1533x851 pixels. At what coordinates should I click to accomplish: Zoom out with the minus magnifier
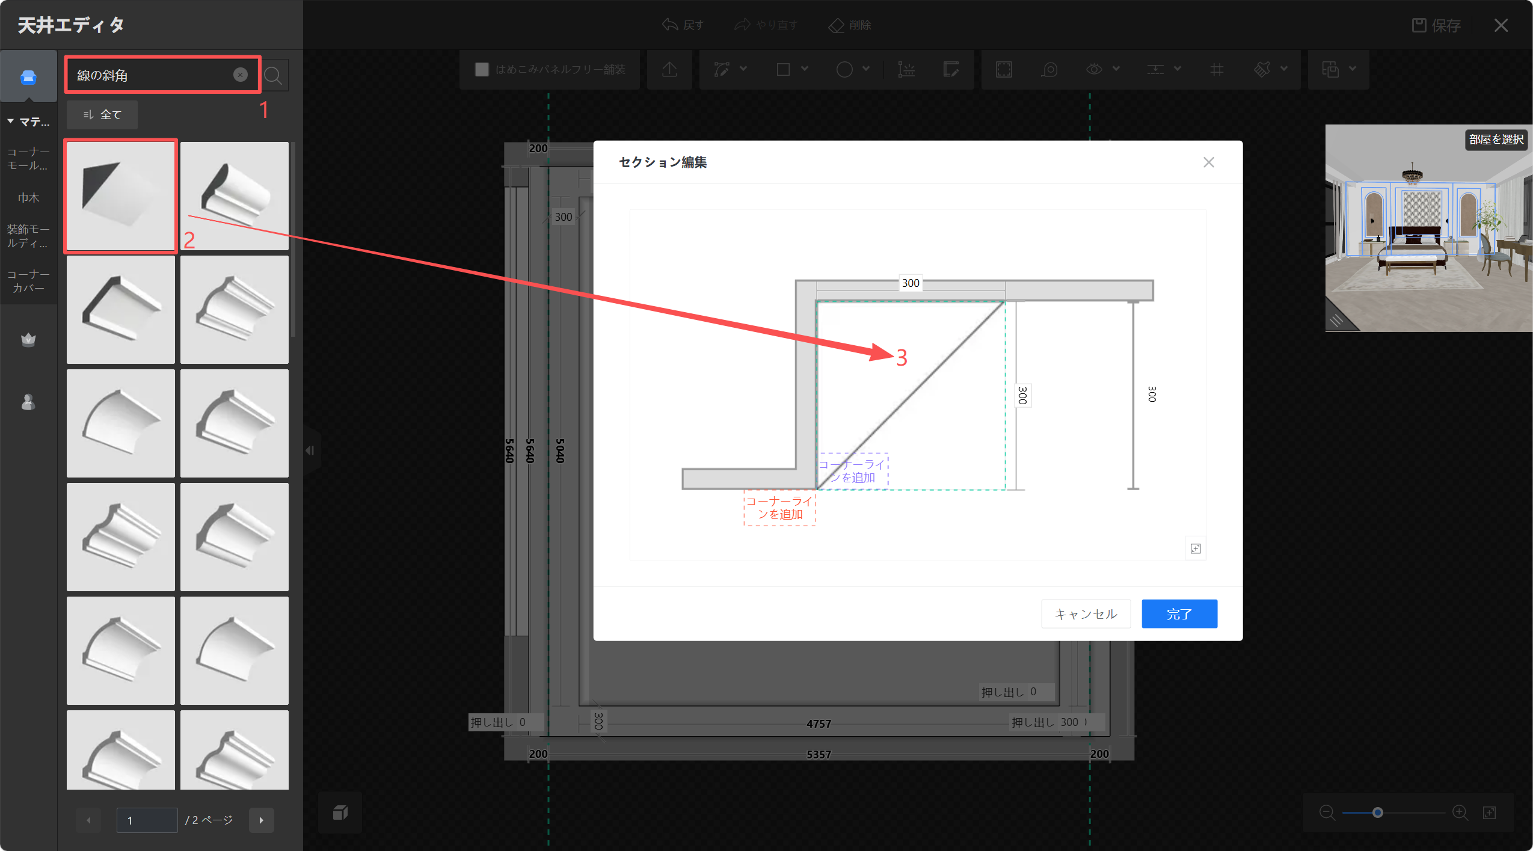pyautogui.click(x=1327, y=813)
